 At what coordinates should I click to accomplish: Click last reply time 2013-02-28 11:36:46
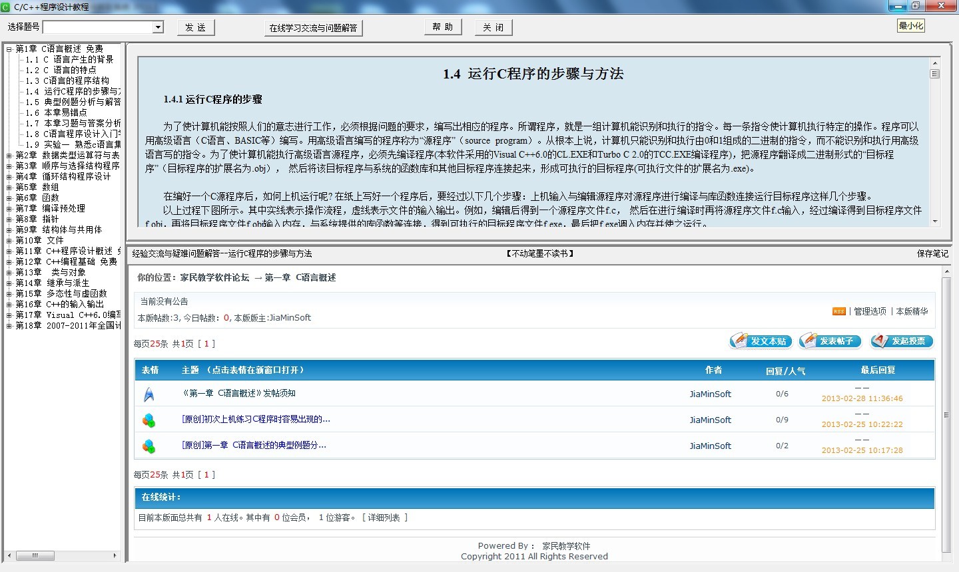[x=862, y=398]
